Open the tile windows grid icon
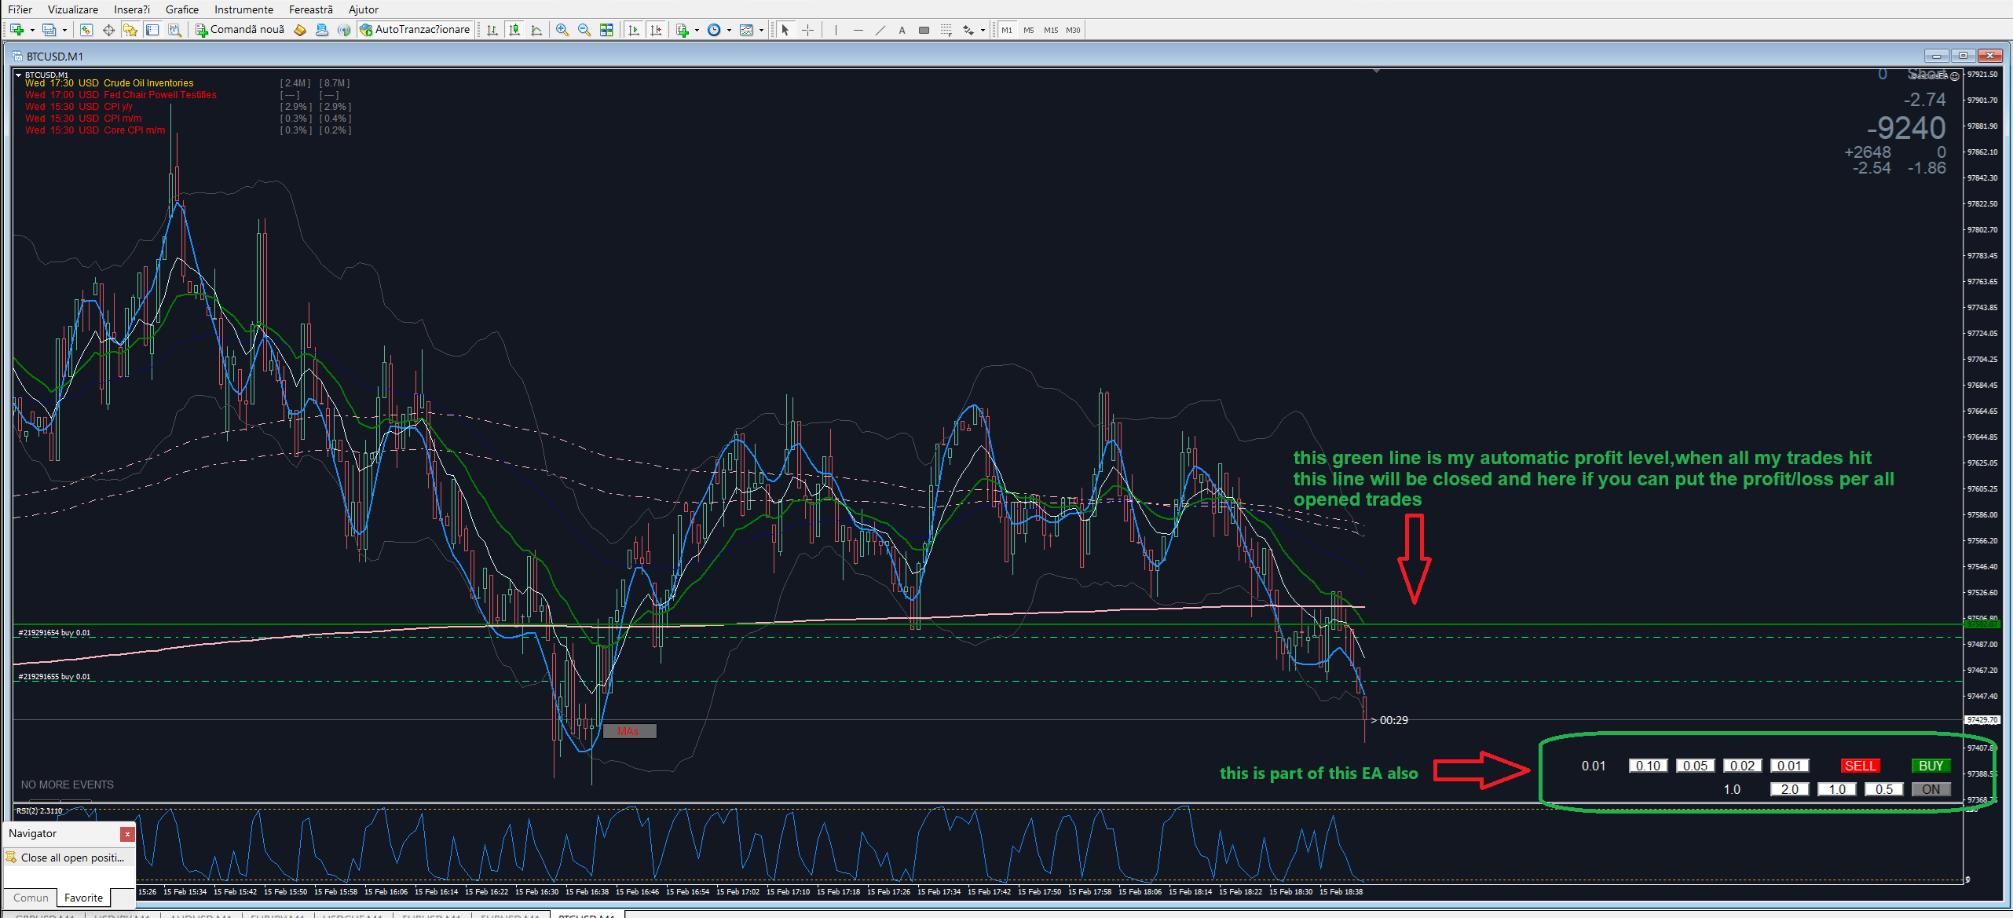Image resolution: width=2013 pixels, height=918 pixels. tap(606, 30)
